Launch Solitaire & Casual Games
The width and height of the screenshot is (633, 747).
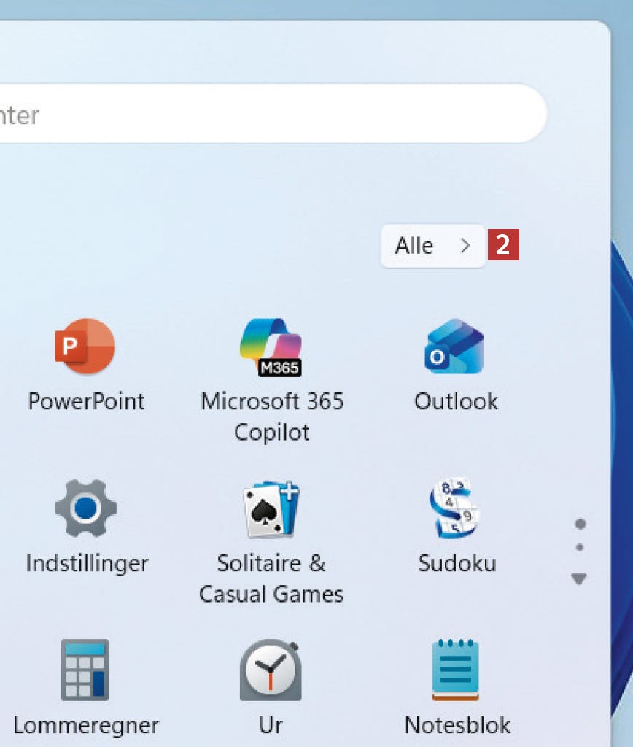(271, 508)
